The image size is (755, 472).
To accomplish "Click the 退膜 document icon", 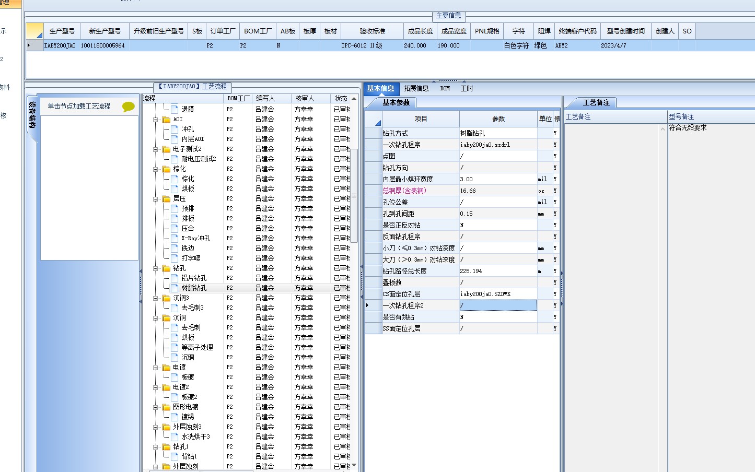I will 175,109.
